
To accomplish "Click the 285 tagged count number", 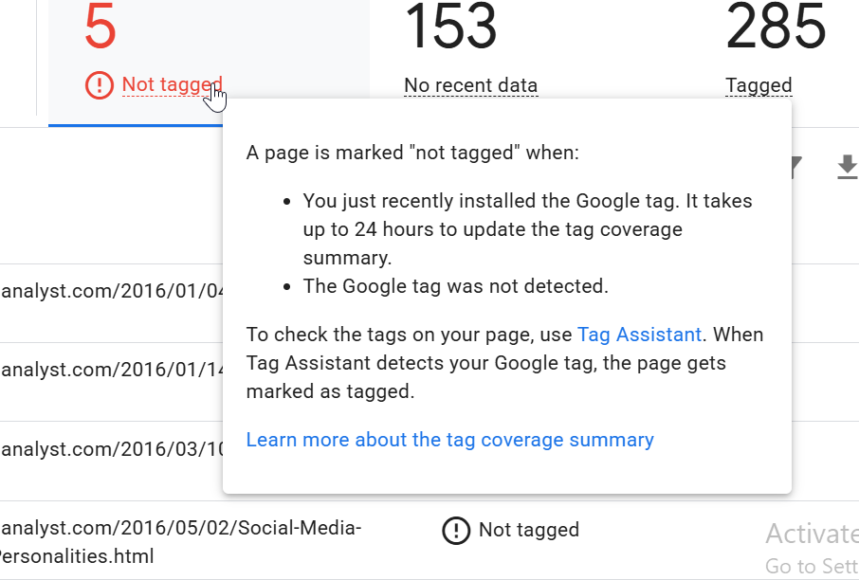I will 776,27.
